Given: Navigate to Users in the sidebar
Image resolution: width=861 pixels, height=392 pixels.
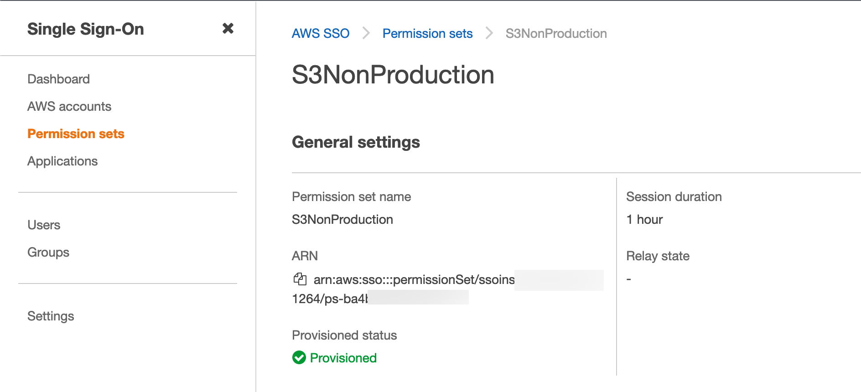Looking at the screenshot, I should 44,225.
